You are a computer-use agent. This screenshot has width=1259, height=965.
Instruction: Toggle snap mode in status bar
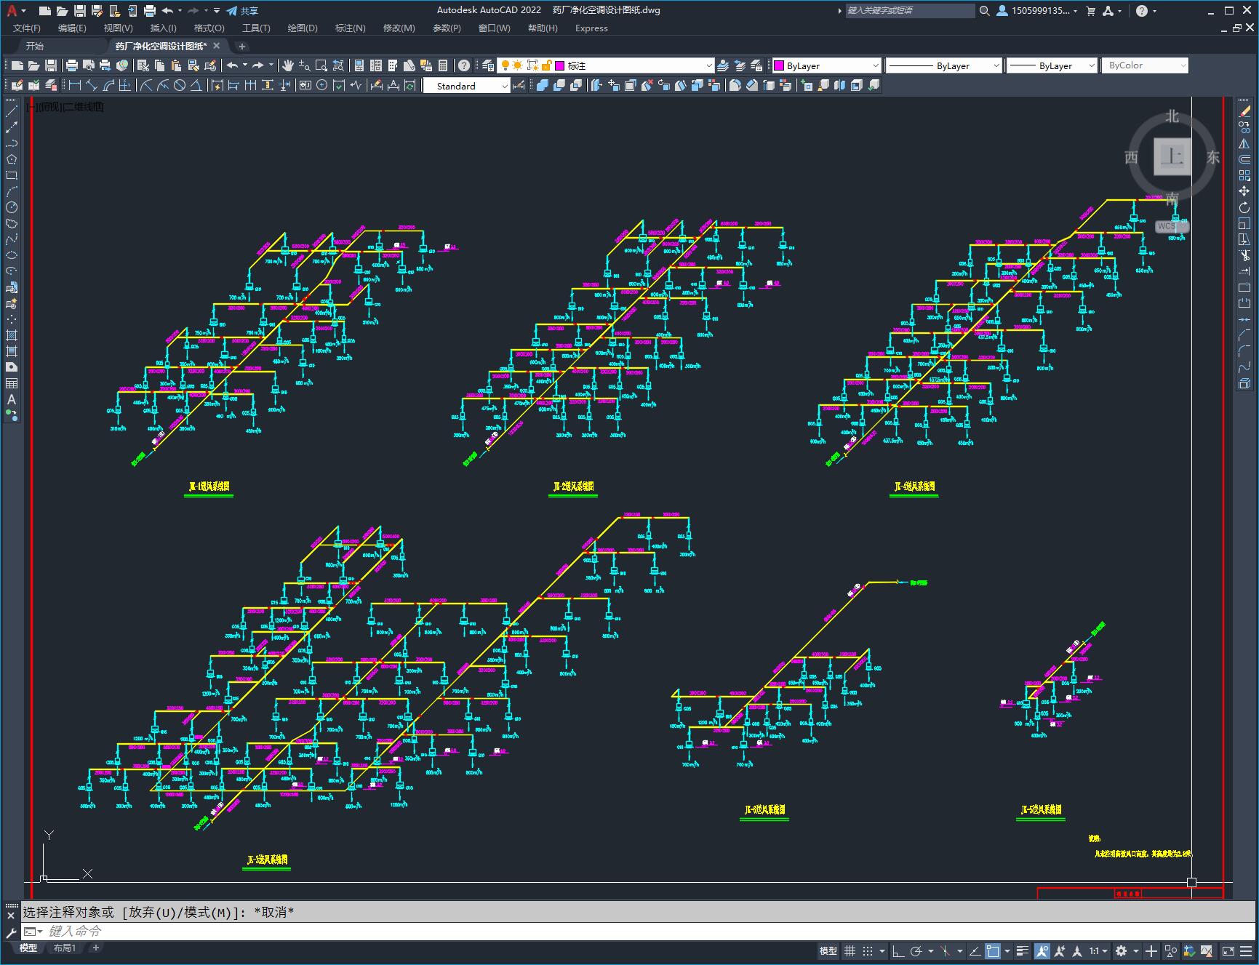tap(868, 950)
